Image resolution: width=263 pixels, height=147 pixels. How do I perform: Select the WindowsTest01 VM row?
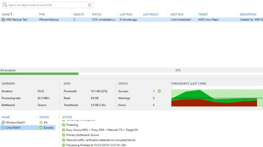[28, 123]
